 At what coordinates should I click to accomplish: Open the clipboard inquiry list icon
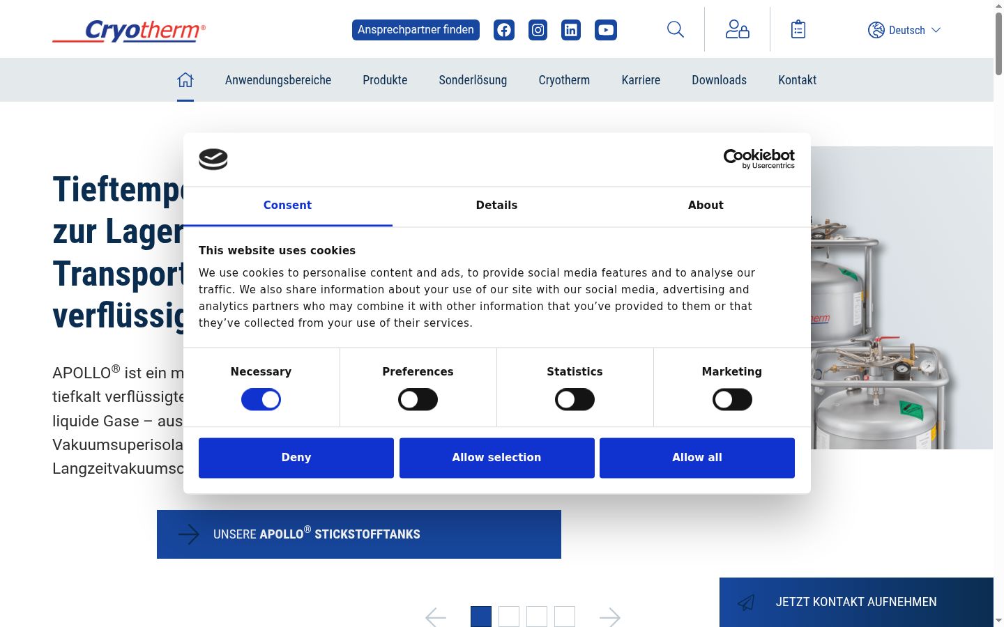coord(798,29)
